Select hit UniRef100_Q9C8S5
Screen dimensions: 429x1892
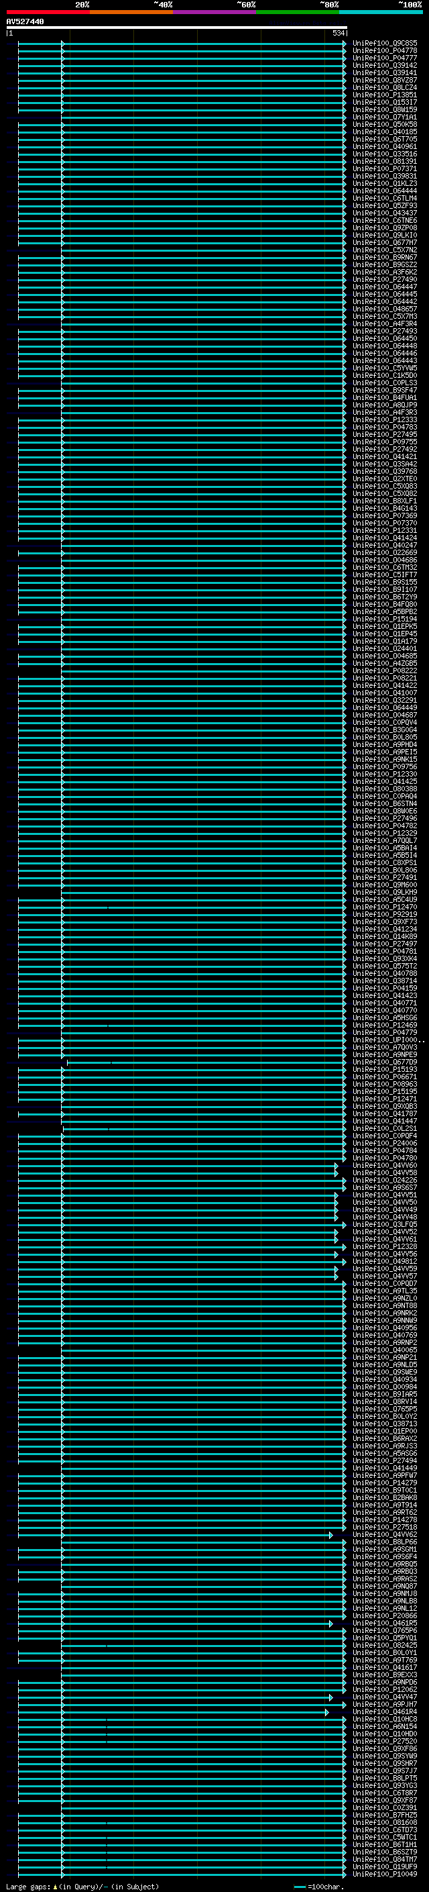click(385, 44)
